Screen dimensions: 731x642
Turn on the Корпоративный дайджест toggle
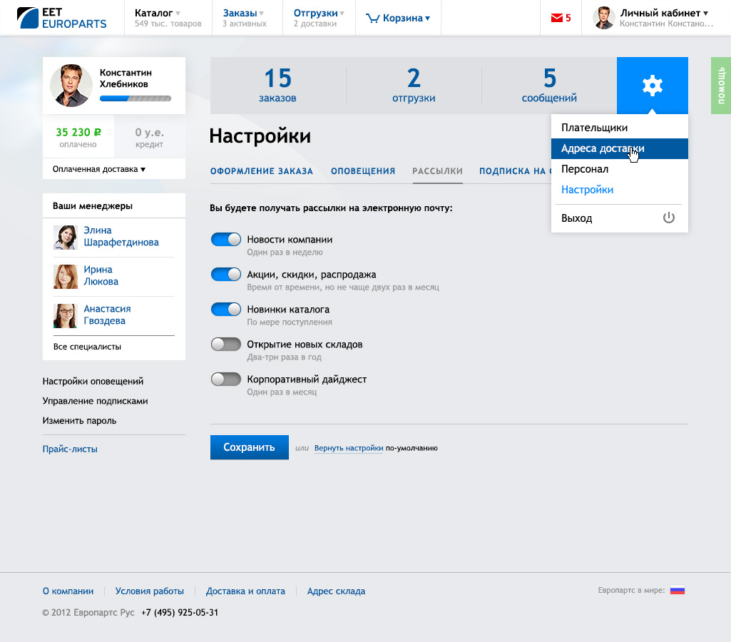tap(226, 379)
